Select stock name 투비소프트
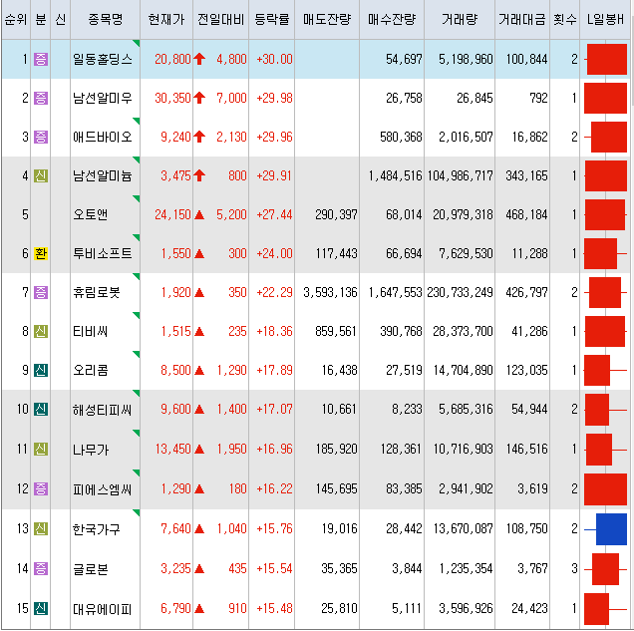 (x=103, y=253)
